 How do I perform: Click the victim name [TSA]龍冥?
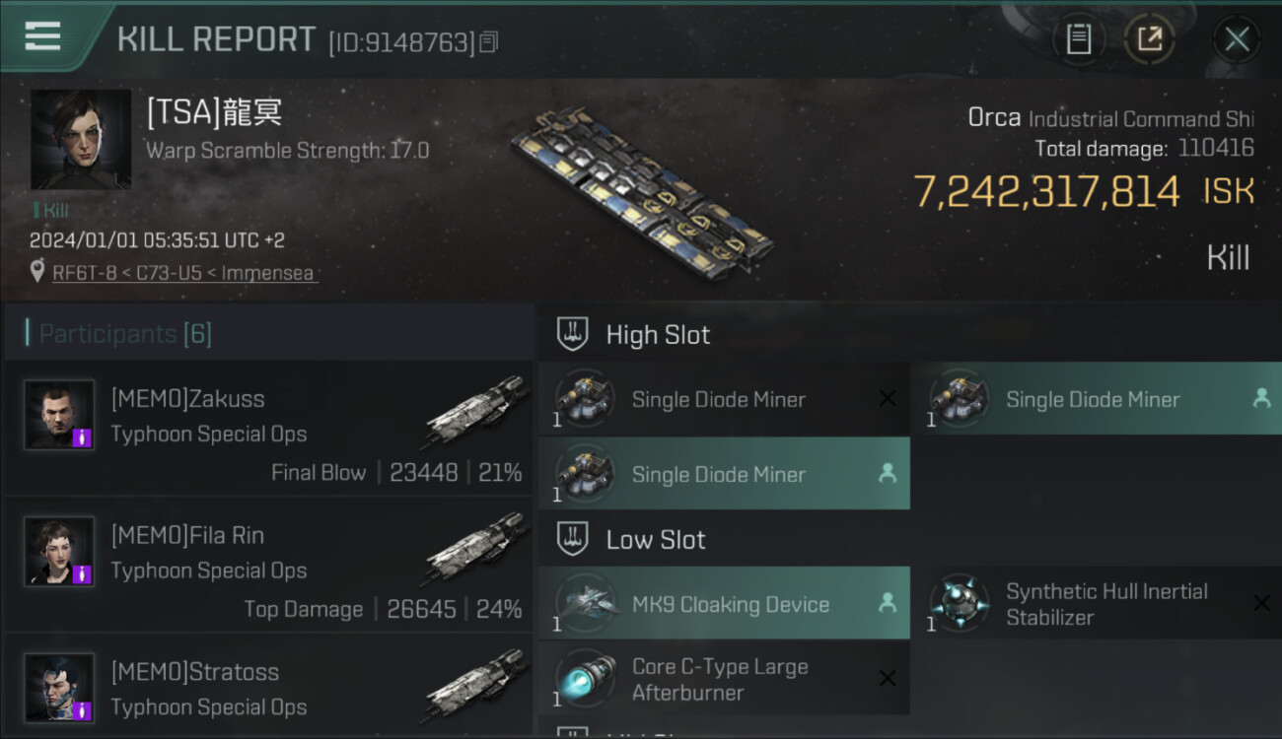214,112
